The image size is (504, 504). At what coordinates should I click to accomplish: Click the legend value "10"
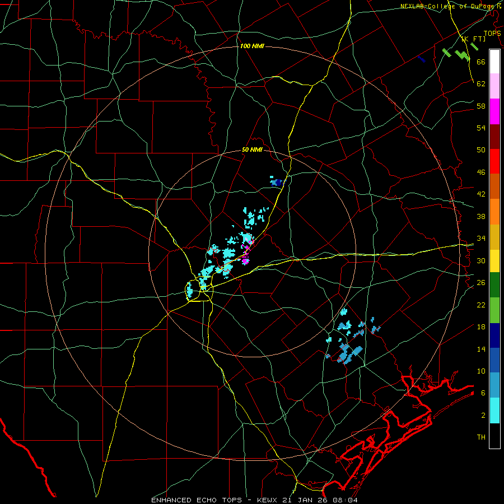point(481,371)
